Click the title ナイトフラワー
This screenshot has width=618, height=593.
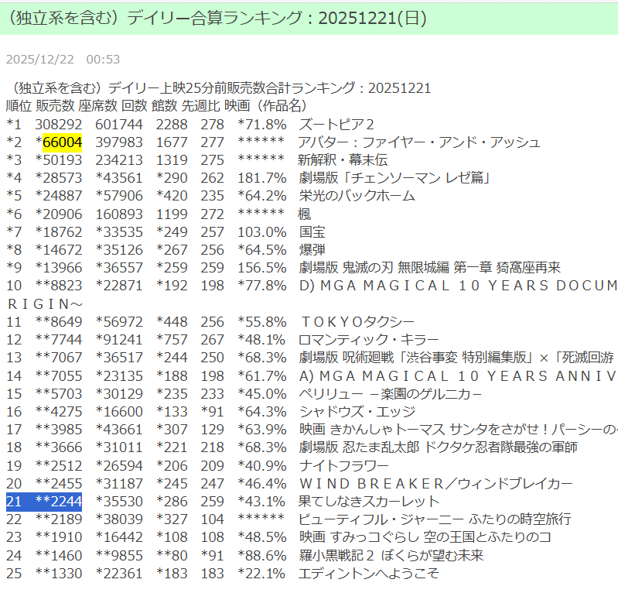click(343, 465)
